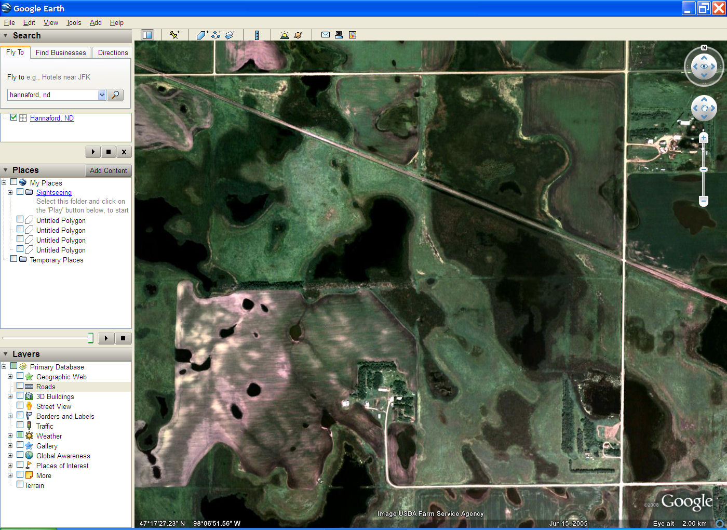The image size is (727, 530).
Task: Expand the Sightseeing folder tree node
Action: (x=10, y=192)
